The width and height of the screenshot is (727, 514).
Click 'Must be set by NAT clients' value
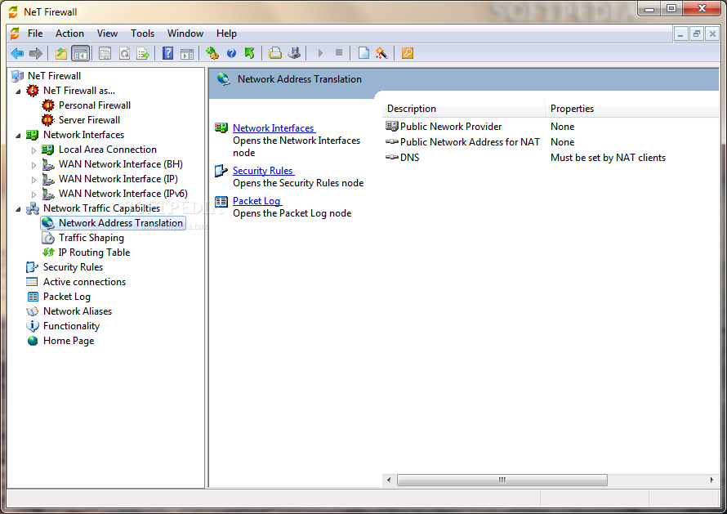[608, 158]
